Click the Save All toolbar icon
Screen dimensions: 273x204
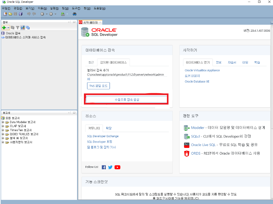pyautogui.click(x=21, y=14)
